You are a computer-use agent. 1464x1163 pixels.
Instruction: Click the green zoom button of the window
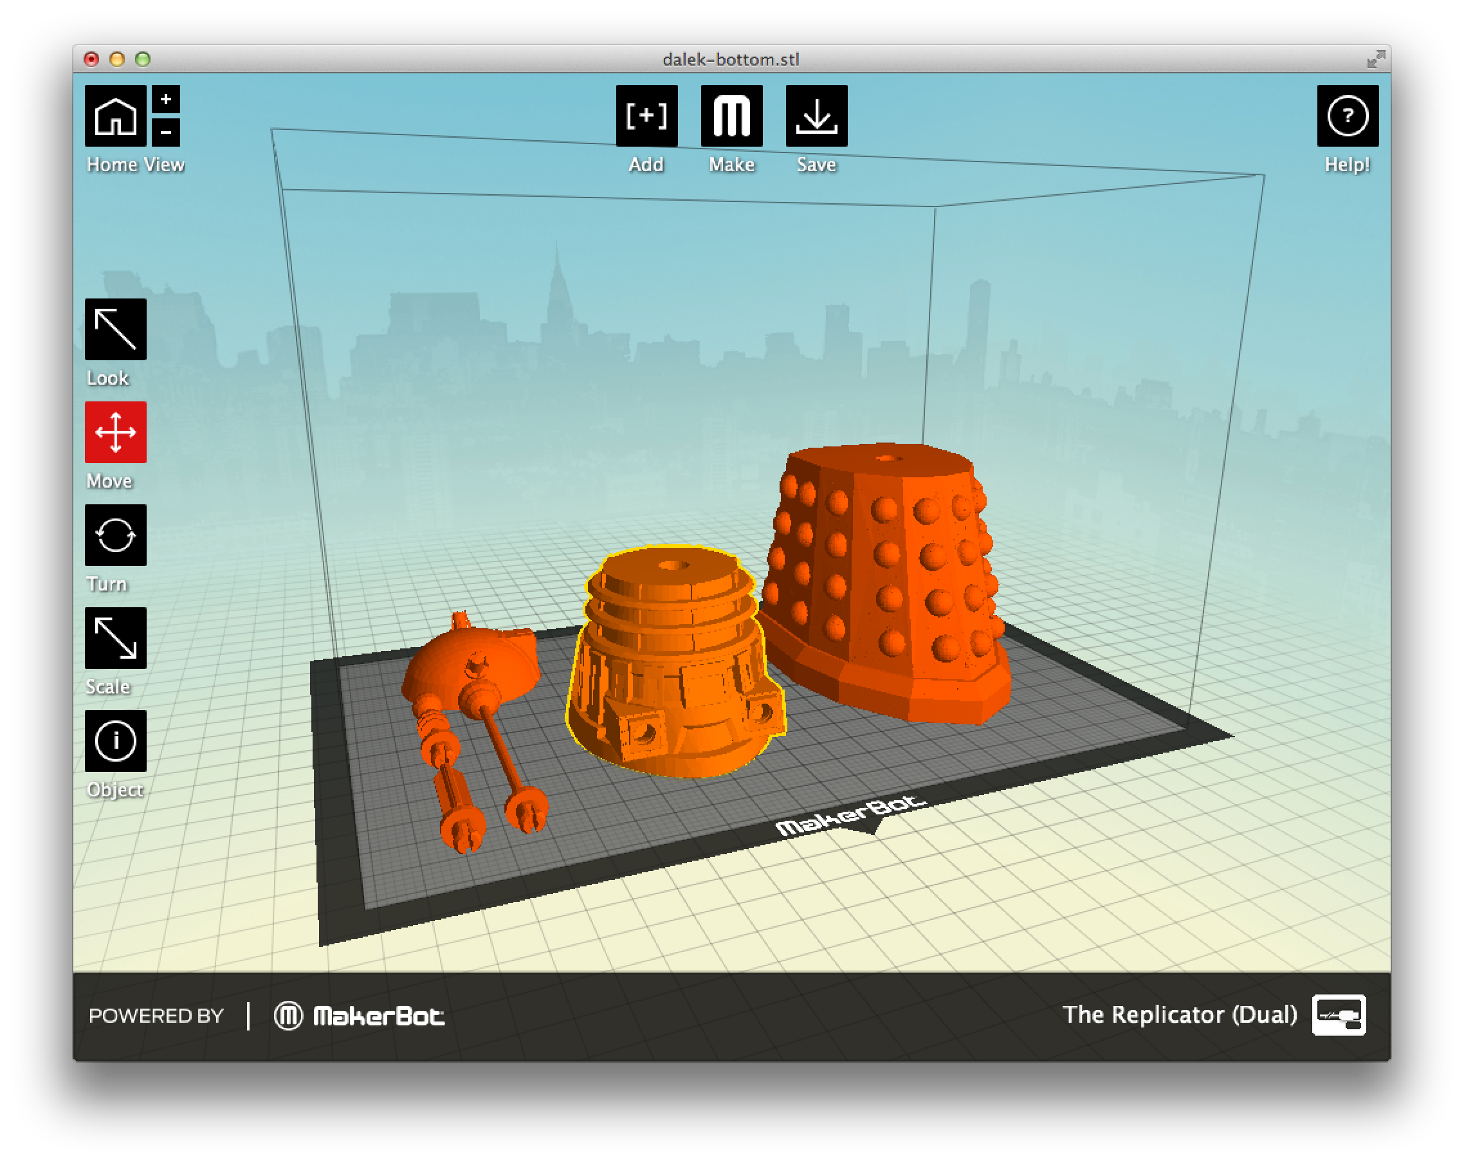tap(143, 60)
